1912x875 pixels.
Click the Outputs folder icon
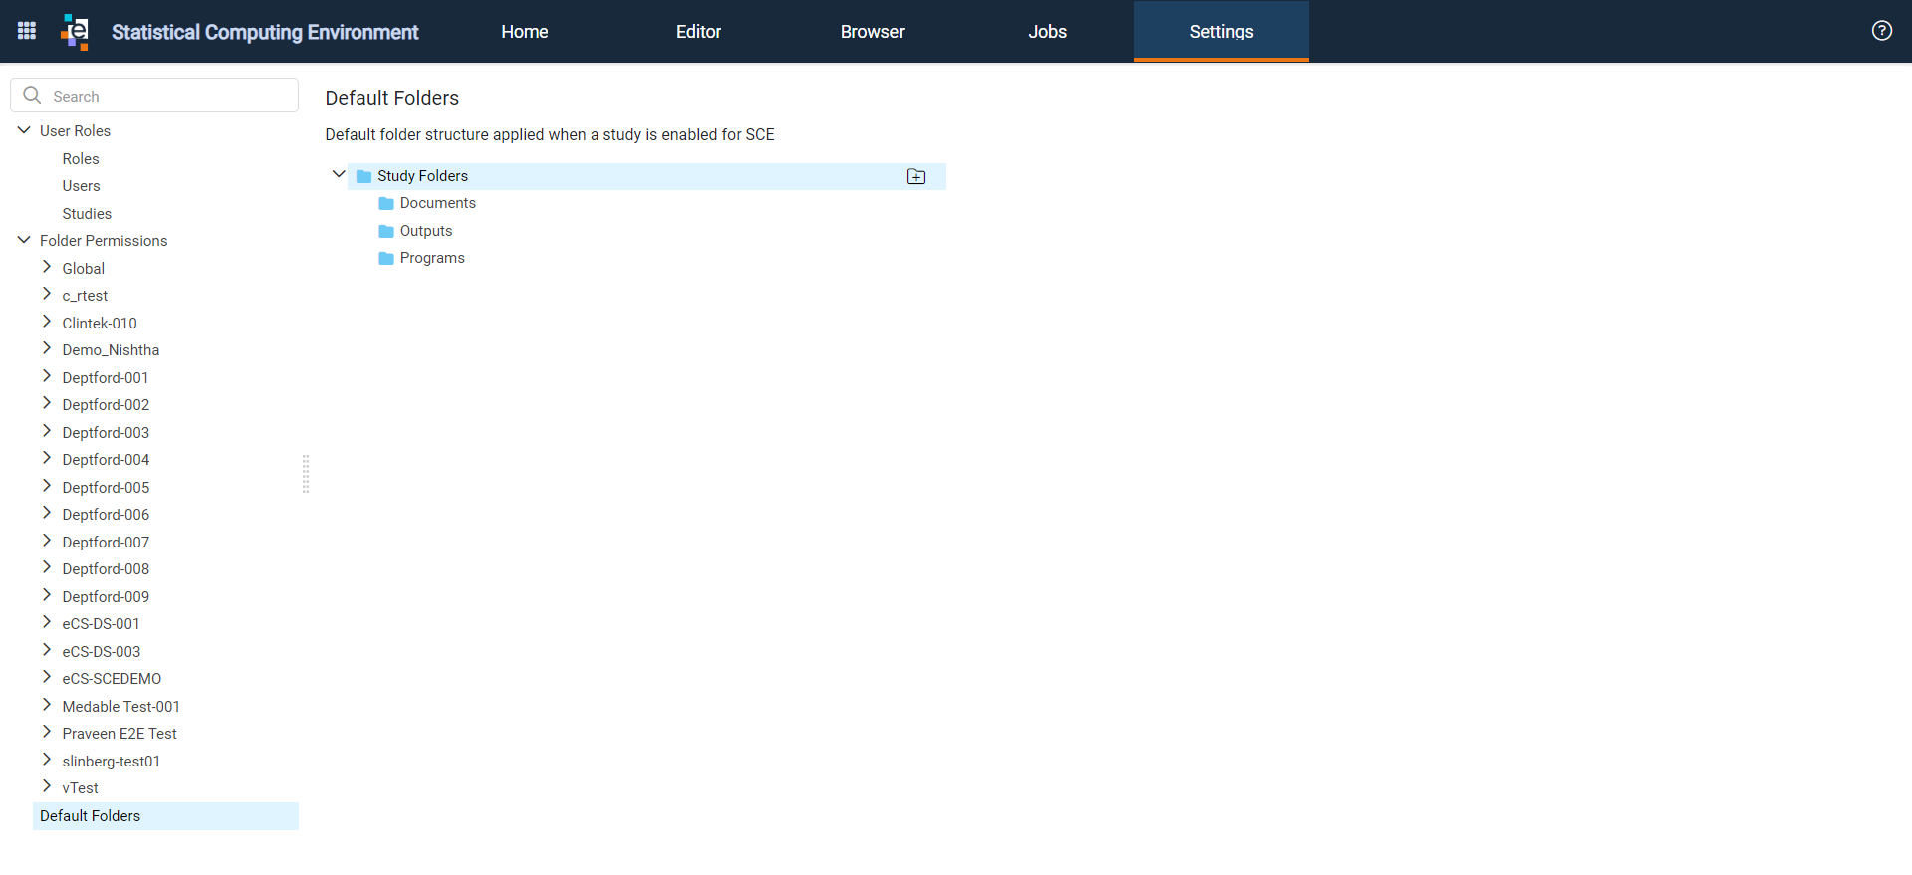pyautogui.click(x=386, y=231)
